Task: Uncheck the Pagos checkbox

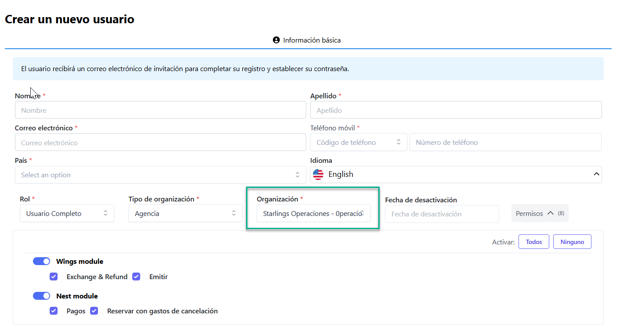Action: tap(54, 311)
